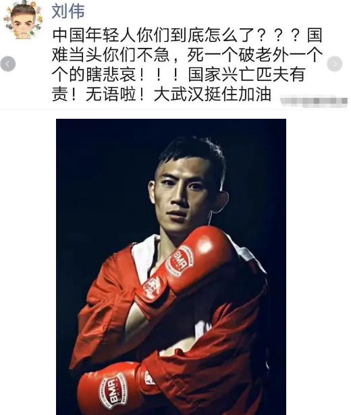This screenshot has height=415, width=351.
Task: Open the cartoon avatar of 刘伟
Action: pos(22,20)
